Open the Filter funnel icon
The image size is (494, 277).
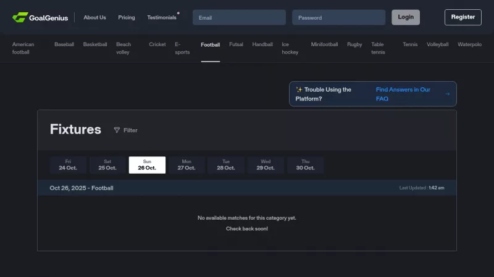click(x=117, y=130)
